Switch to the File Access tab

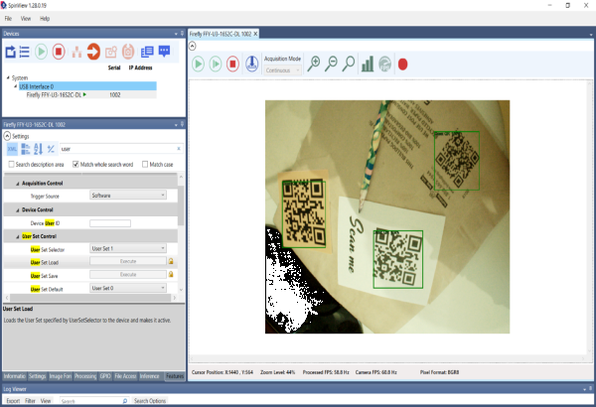point(125,376)
